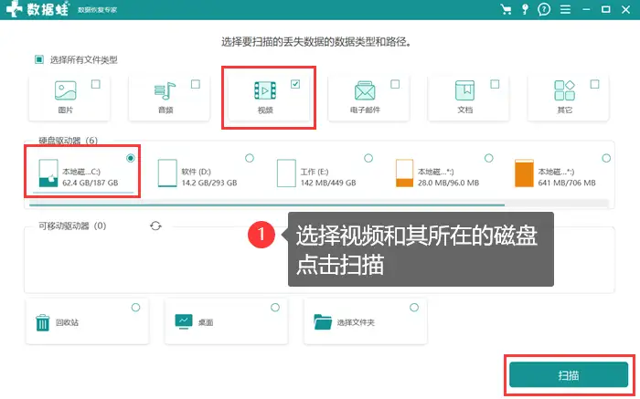Click the 14.2 GB/293 GB capacity text
The width and height of the screenshot is (640, 399).
209,183
